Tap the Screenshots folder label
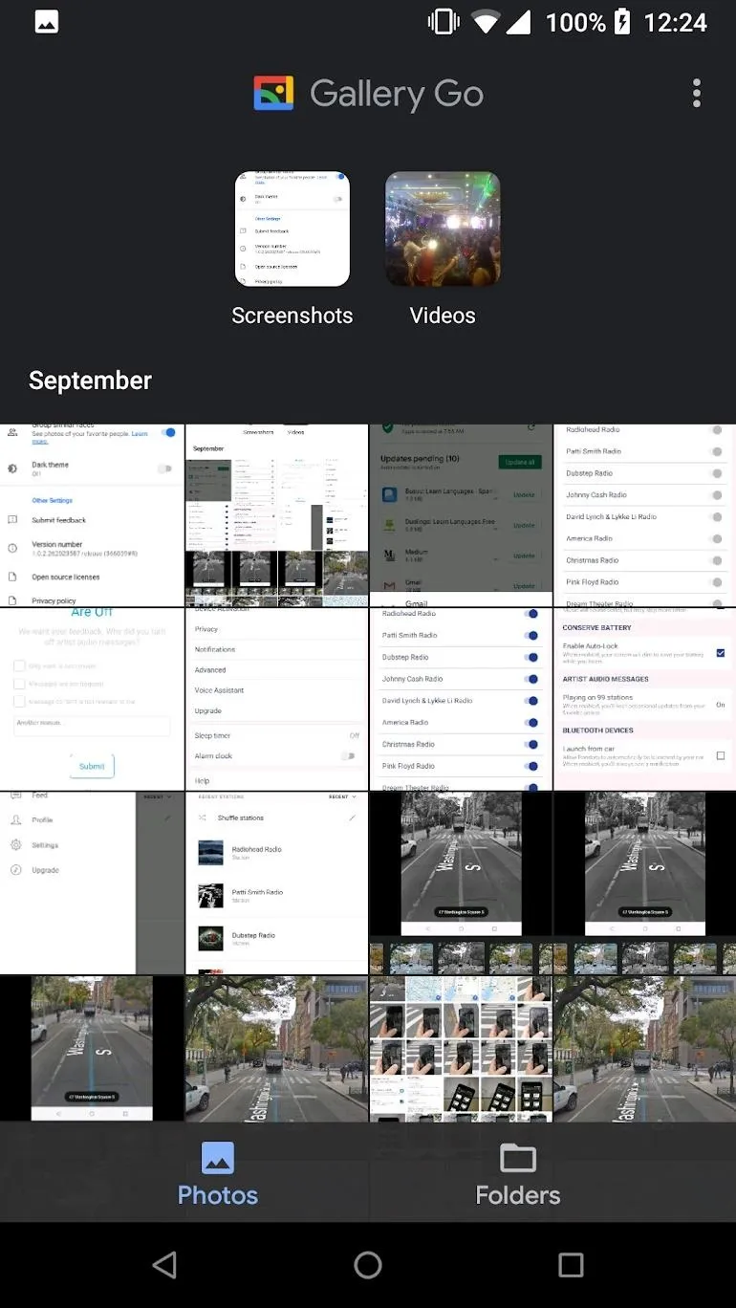The image size is (736, 1308). click(292, 316)
